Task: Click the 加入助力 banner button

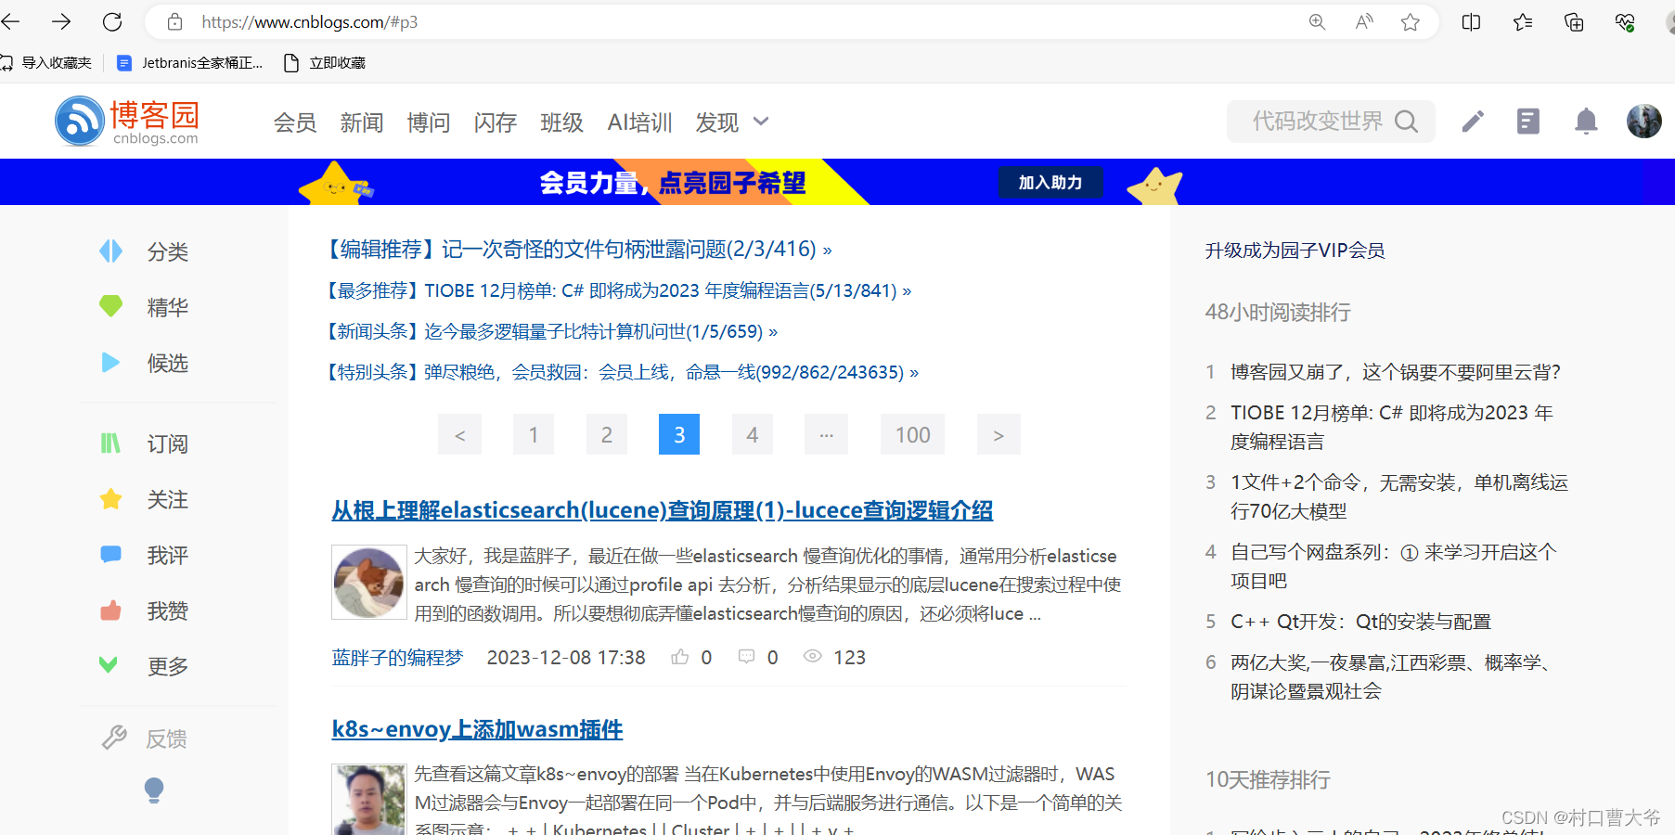Action: [x=1050, y=182]
